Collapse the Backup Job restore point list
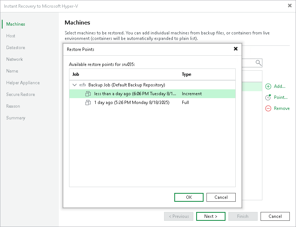 [x=75, y=85]
